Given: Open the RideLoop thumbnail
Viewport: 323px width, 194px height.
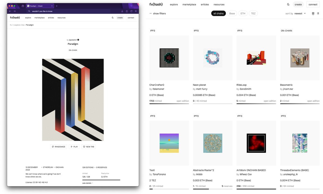Looking at the screenshot, I should coord(256,58).
